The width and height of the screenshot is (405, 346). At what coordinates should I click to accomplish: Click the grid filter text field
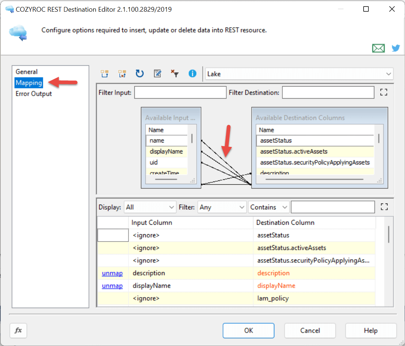click(x=332, y=207)
